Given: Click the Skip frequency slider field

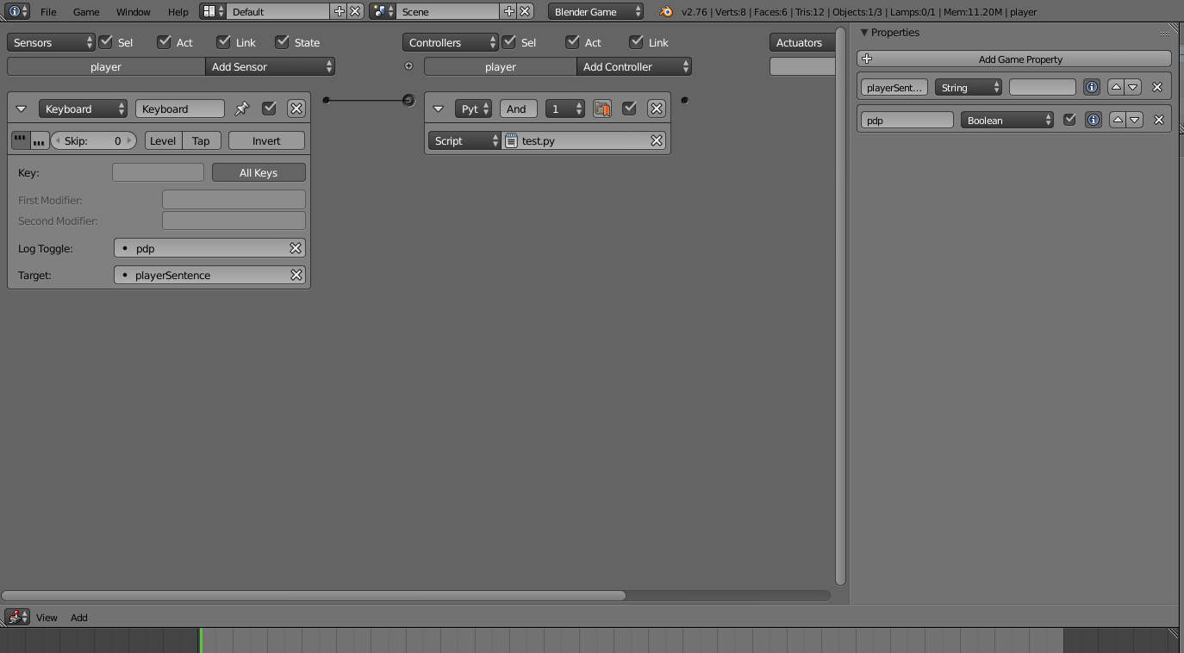Looking at the screenshot, I should 94,140.
